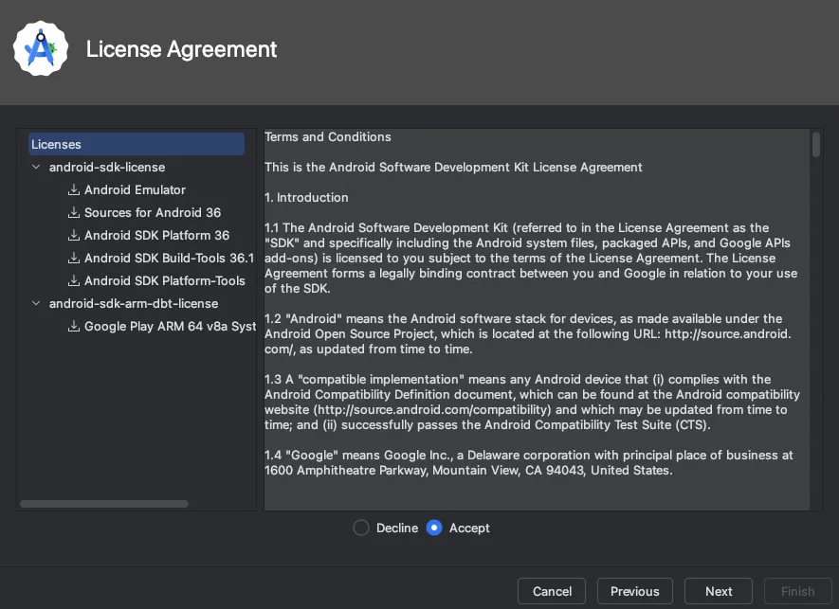This screenshot has width=839, height=609.
Task: Collapse the android-sdk-arm-dbt-license tree node
Action: click(37, 304)
